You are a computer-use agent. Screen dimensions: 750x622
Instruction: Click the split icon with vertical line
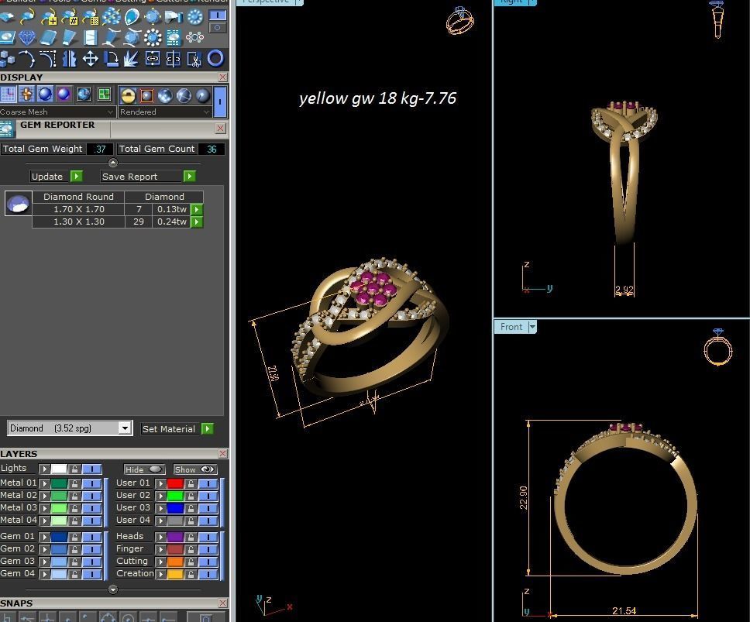pyautogui.click(x=173, y=58)
